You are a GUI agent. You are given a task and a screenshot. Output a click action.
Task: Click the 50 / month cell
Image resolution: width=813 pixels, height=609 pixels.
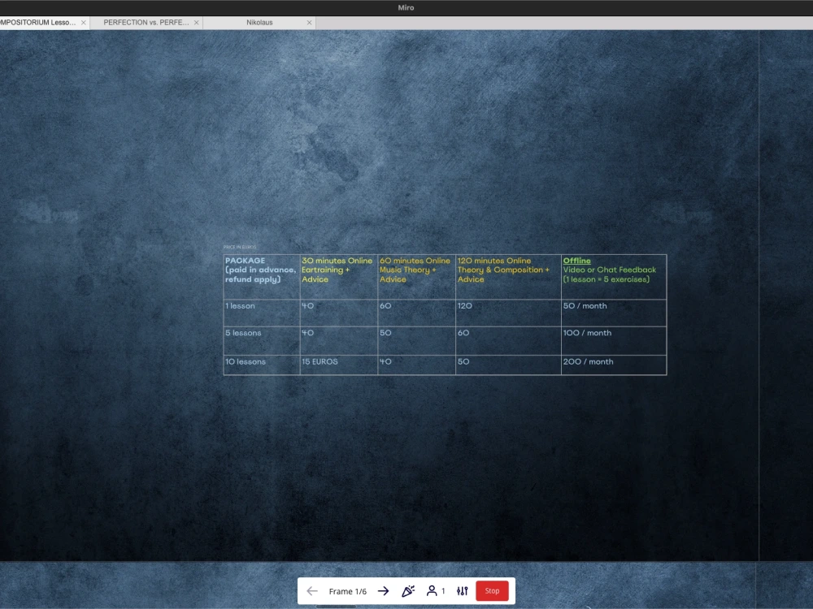coord(614,313)
